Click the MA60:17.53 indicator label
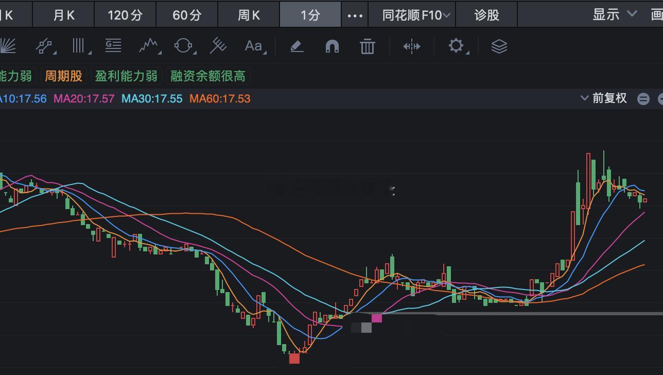The image size is (663, 375). pos(220,98)
